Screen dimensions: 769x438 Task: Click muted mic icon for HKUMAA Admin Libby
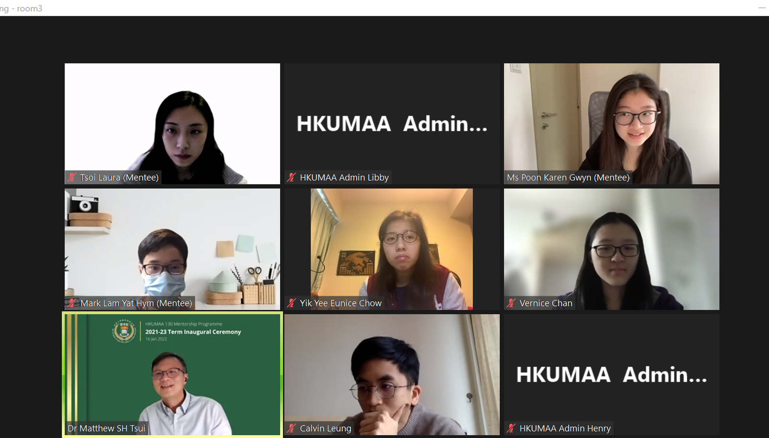pos(291,177)
